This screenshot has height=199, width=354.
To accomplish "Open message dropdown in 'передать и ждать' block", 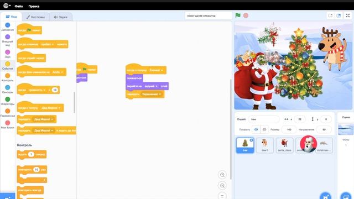I will click(x=44, y=130).
